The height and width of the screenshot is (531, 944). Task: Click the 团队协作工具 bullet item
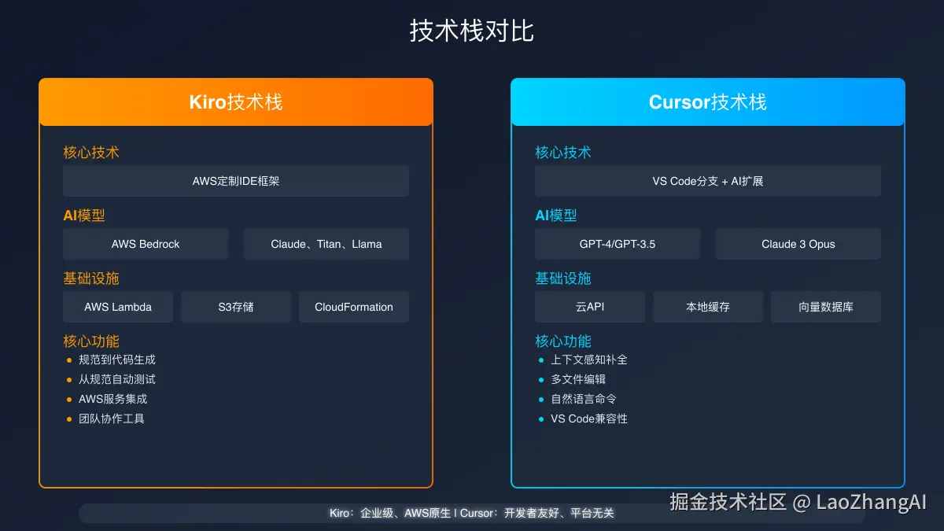[x=105, y=419]
